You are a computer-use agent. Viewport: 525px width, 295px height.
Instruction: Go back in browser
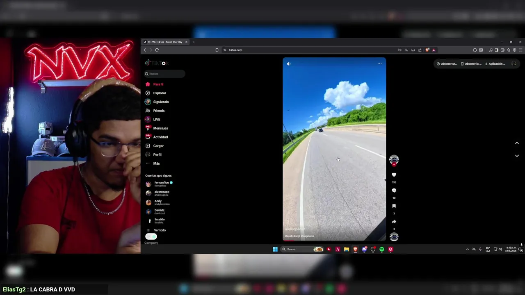pyautogui.click(x=145, y=50)
